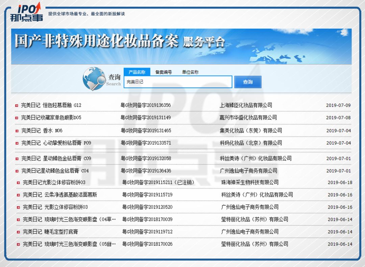Click red bullet icon beside 香水 N06
365x267 pixels.
click(x=17, y=131)
